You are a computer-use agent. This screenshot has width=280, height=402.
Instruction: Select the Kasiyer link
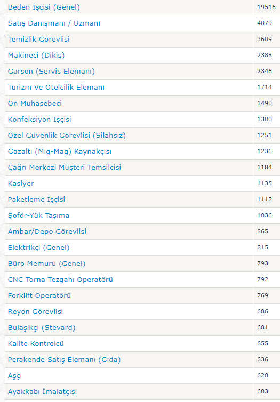tap(21, 183)
